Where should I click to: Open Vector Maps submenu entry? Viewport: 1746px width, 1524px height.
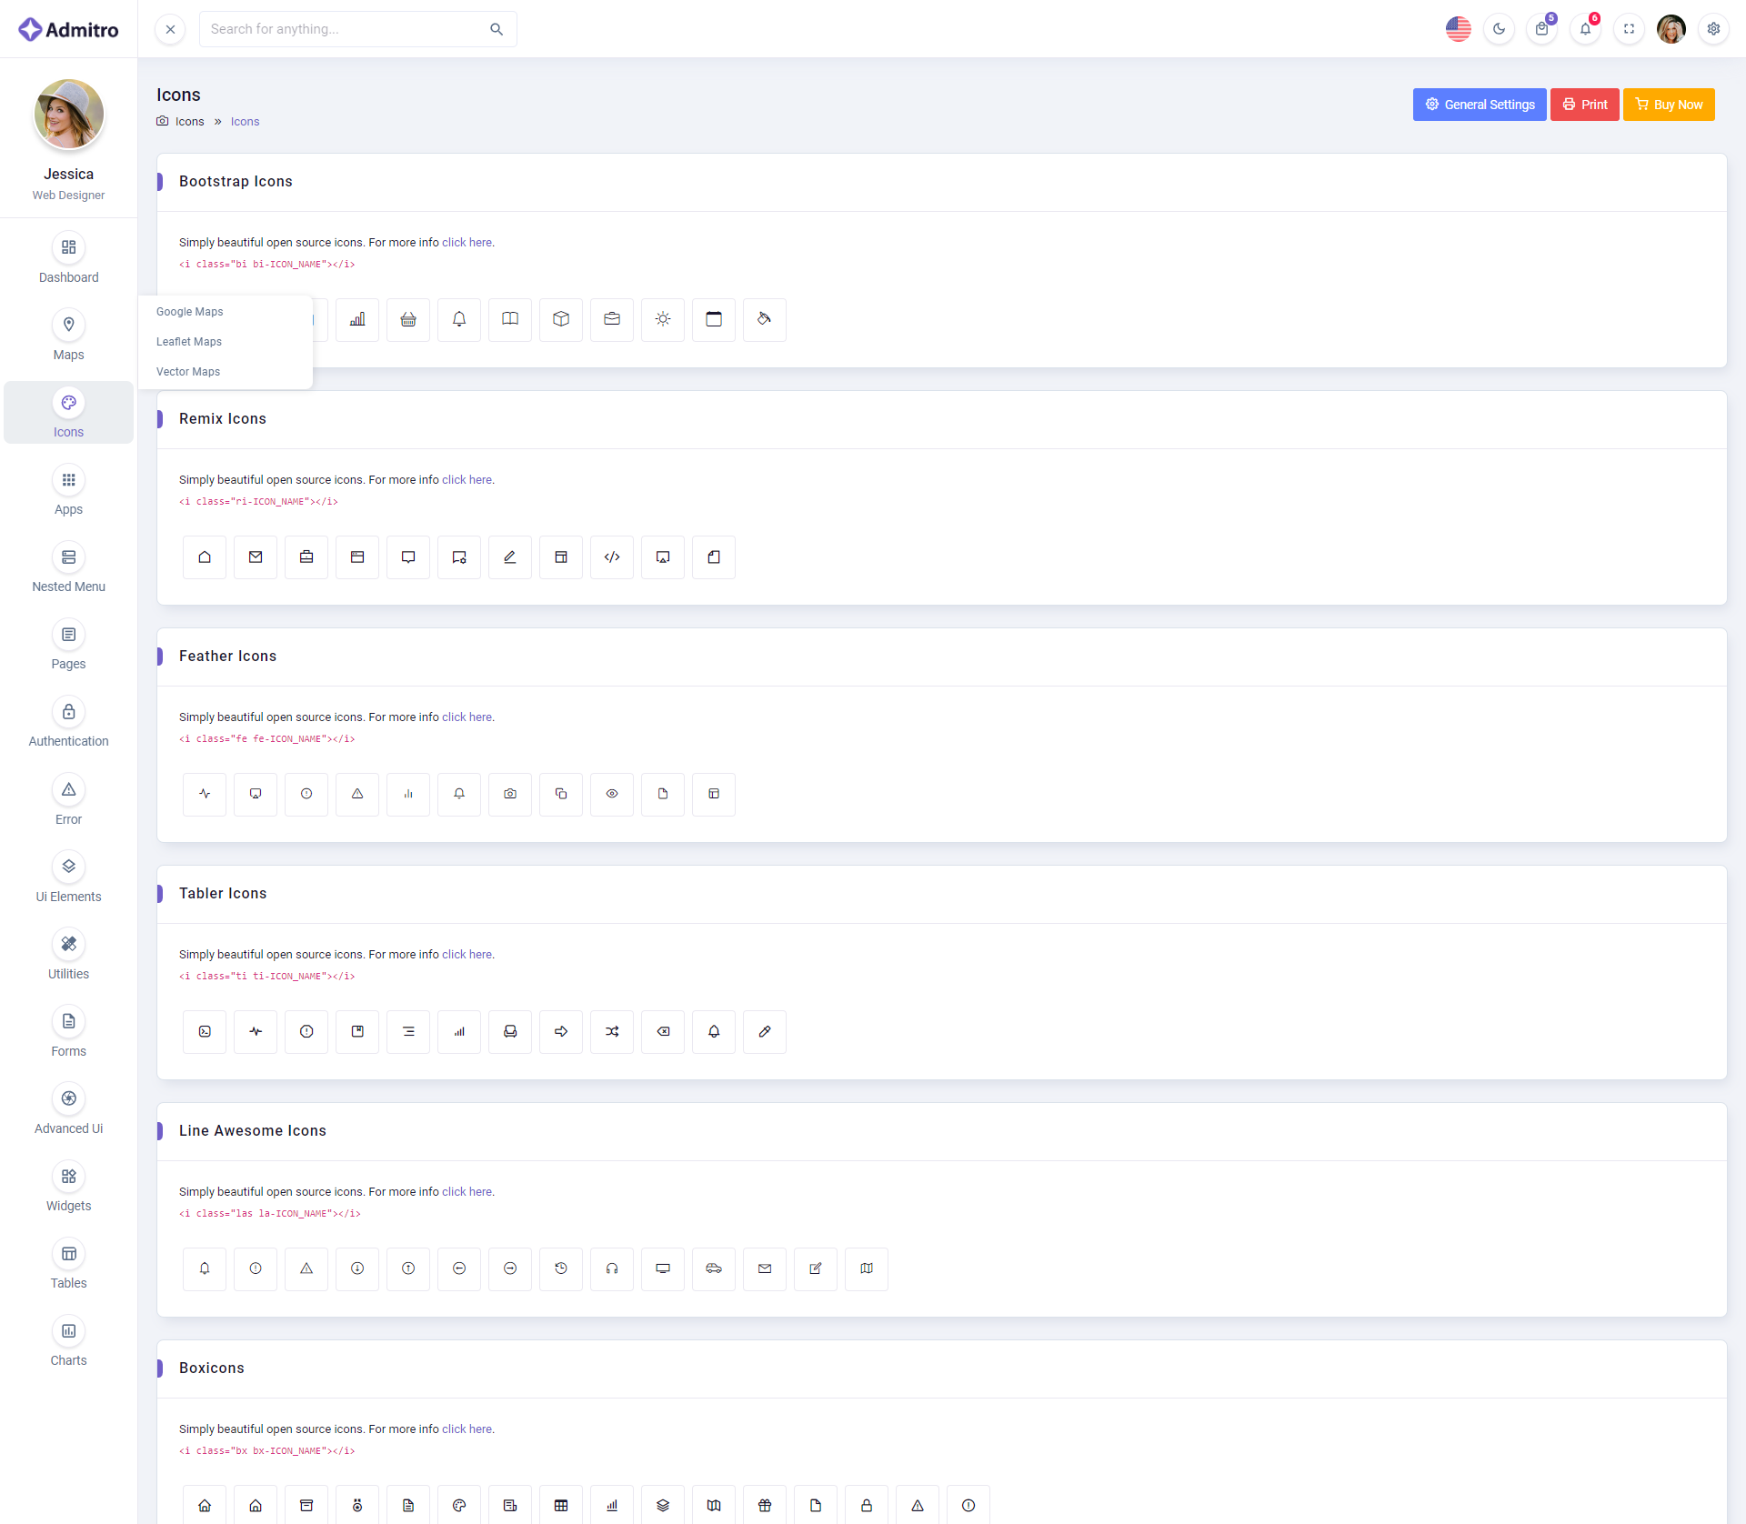[188, 372]
